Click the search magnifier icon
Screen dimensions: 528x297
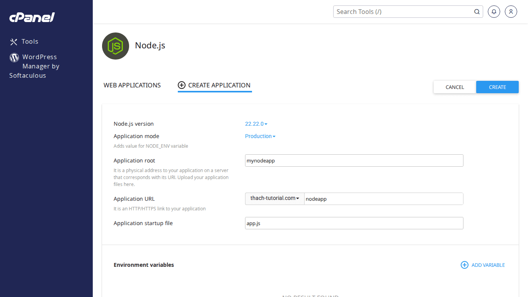pos(477,12)
